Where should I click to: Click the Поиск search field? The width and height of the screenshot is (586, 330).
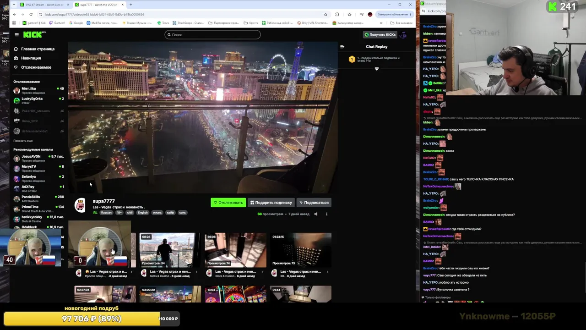212,35
